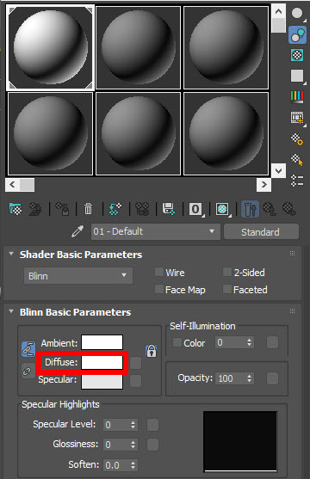The width and height of the screenshot is (310, 479).
Task: Click the Go to Parent icon
Action: pyautogui.click(x=270, y=209)
